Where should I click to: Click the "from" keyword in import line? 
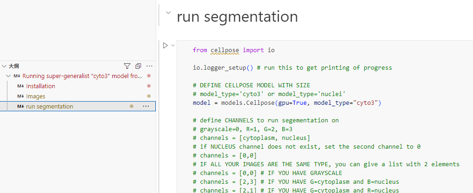coord(200,50)
